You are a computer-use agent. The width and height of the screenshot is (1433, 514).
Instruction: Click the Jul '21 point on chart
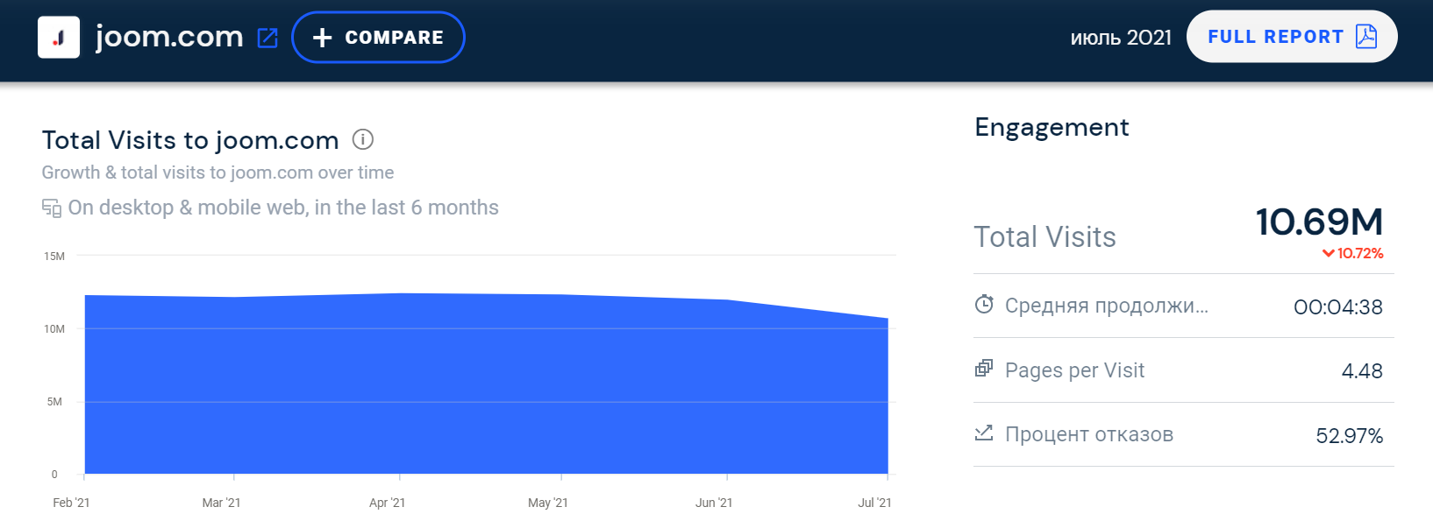(x=888, y=319)
